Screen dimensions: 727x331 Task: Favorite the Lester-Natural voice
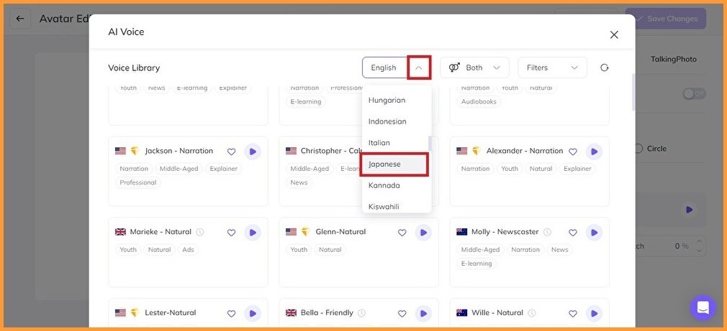coord(231,314)
